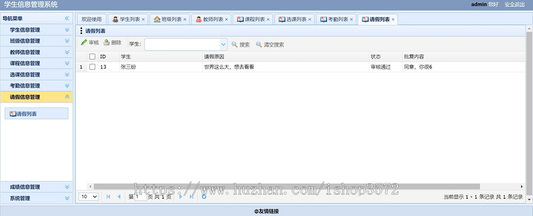The width and height of the screenshot is (533, 216).
Task: Click the horizontal scrollbar thumb
Action: pyautogui.click(x=287, y=186)
